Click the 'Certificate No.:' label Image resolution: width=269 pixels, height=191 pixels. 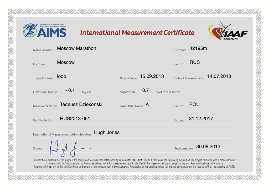(43, 120)
